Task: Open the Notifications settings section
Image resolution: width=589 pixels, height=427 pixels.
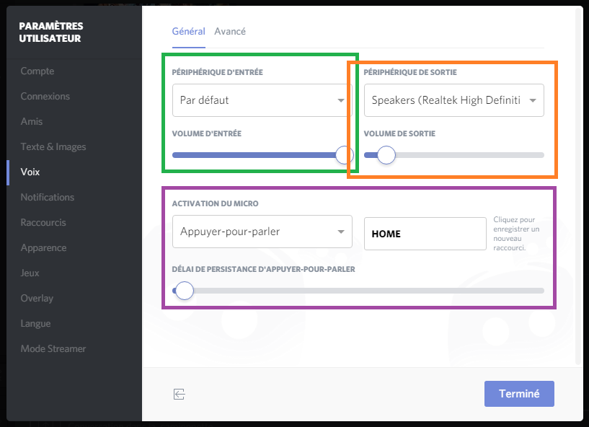Action: (48, 197)
